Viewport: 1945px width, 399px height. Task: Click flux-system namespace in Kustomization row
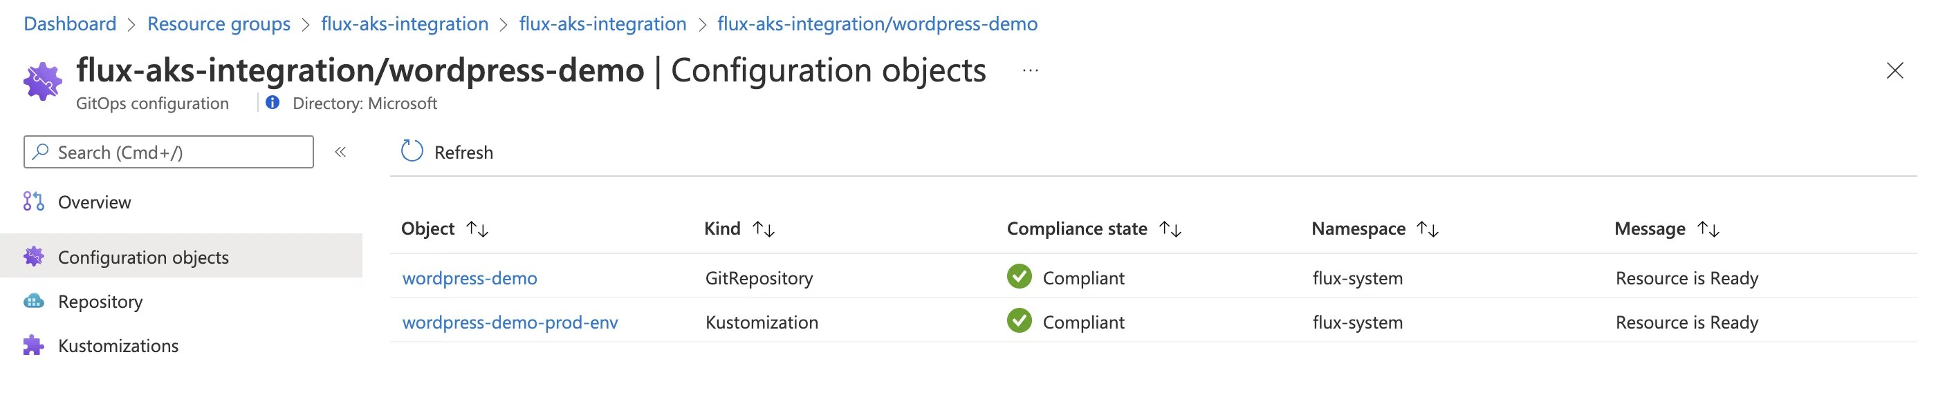1358,323
